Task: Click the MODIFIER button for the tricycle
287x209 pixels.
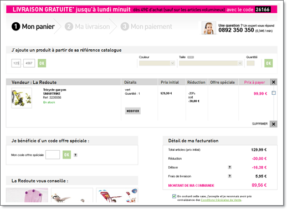Action: tap(132, 111)
